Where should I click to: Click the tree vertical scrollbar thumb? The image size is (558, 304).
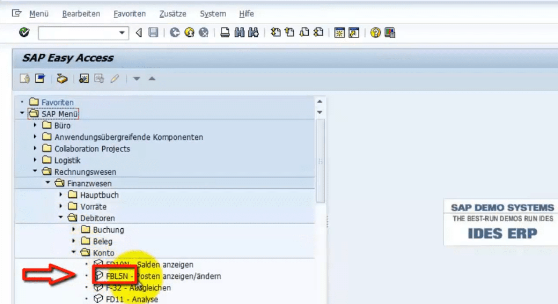click(x=320, y=161)
